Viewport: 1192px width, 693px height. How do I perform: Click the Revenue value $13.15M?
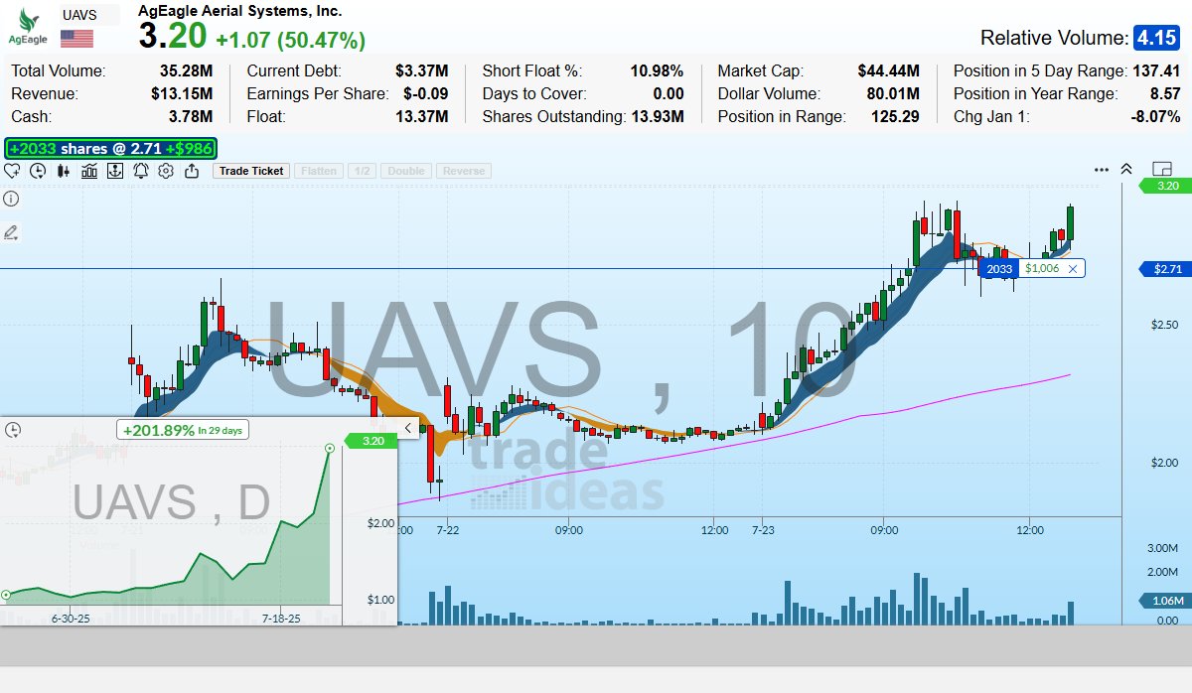(x=182, y=93)
